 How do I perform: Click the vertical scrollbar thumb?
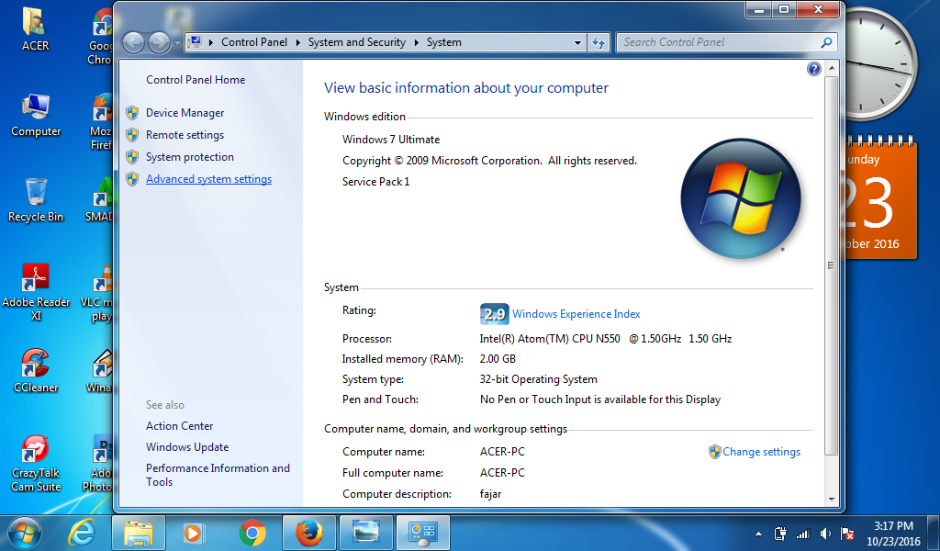(831, 265)
